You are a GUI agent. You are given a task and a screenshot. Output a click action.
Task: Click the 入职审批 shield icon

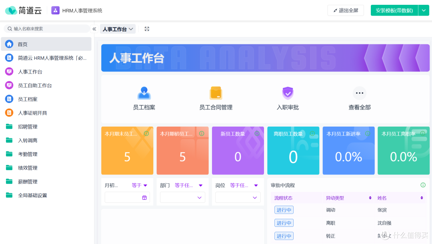click(288, 93)
